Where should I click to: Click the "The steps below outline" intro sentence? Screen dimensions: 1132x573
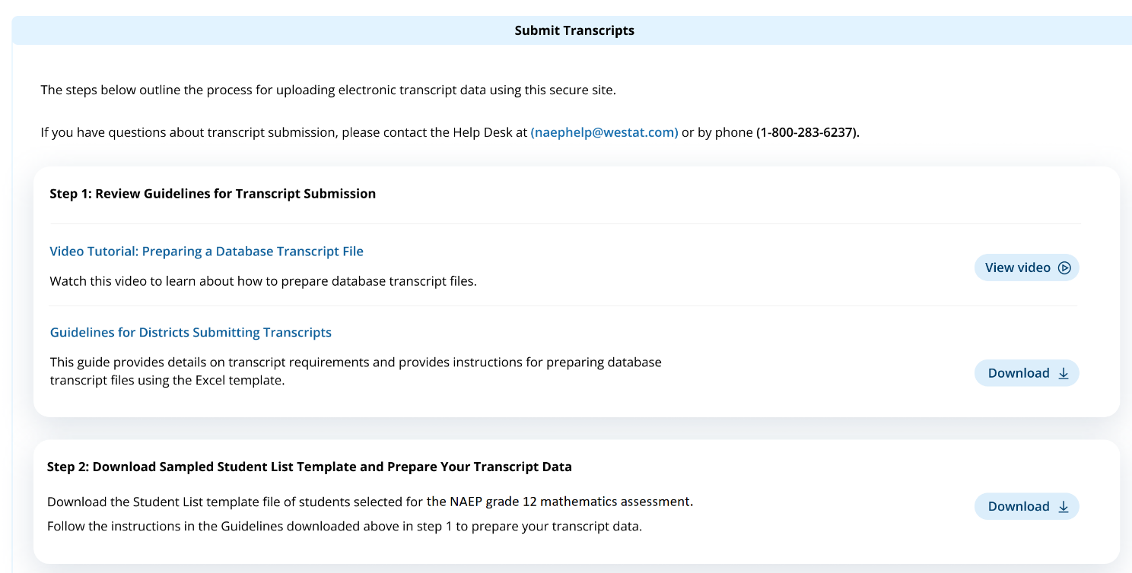(x=328, y=90)
